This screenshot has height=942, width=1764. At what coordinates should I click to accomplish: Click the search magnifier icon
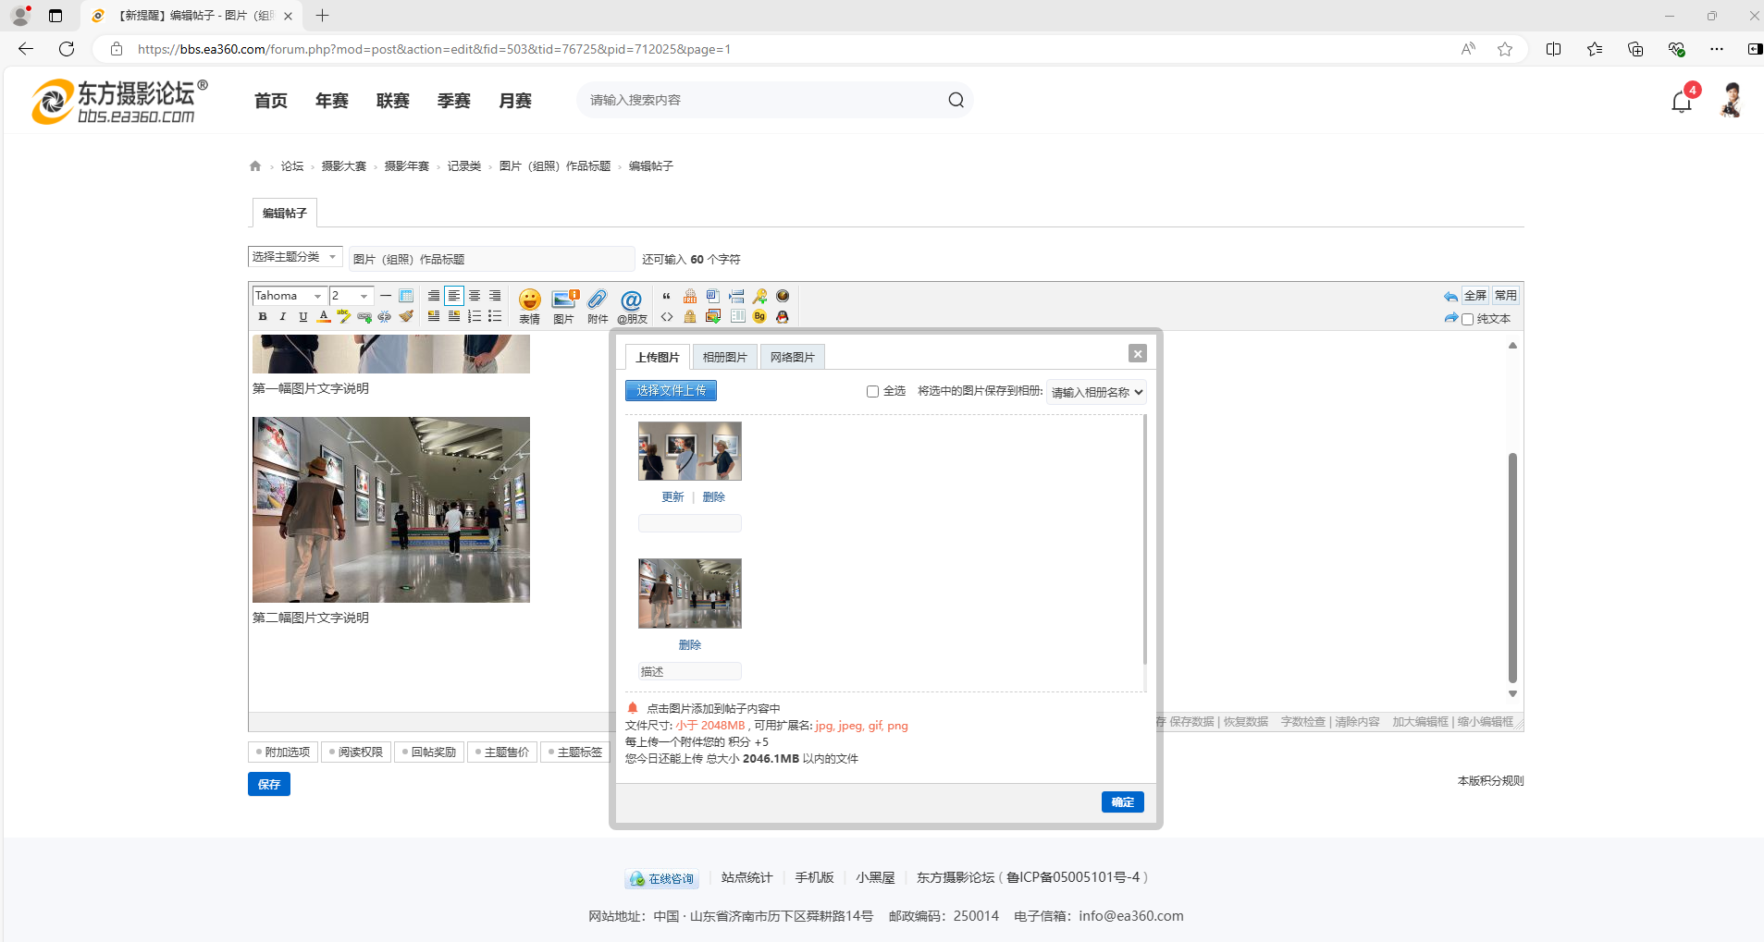tap(956, 100)
